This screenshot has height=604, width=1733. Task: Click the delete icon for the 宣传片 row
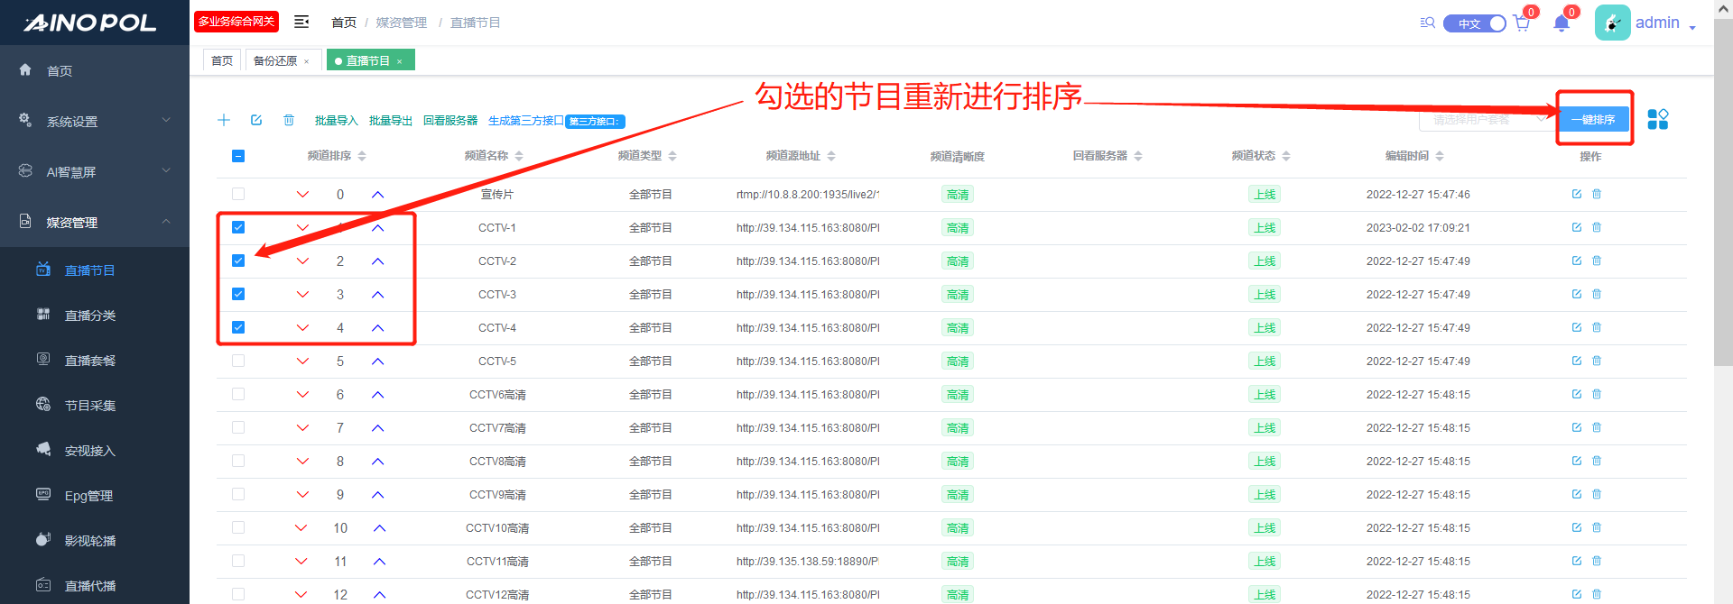point(1597,194)
